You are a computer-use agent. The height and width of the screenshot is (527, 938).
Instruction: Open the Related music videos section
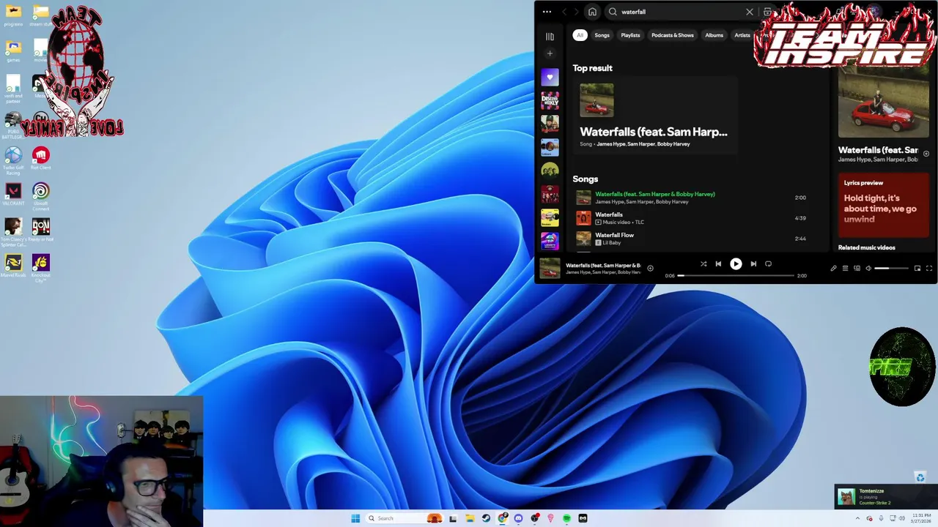(x=866, y=247)
